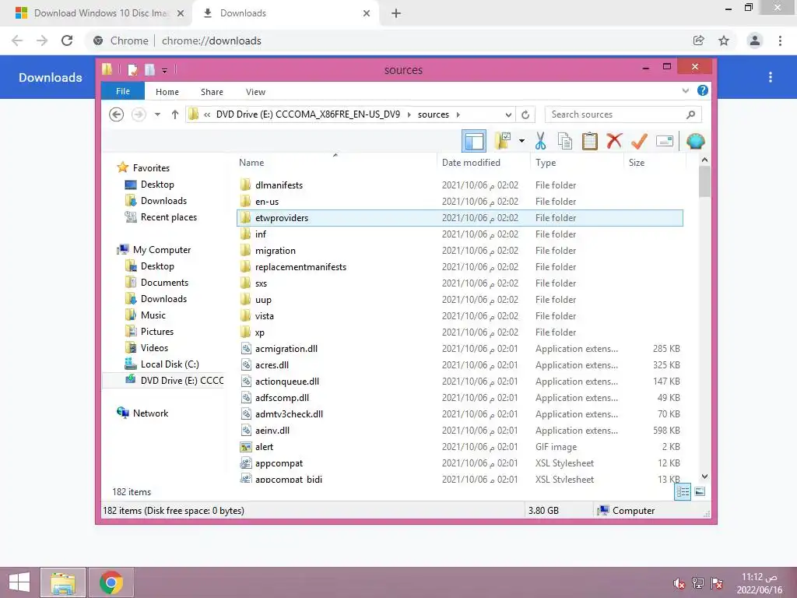Open the dropdown arrow beside folder options icon
Viewport: 797px width, 598px height.
tap(522, 141)
